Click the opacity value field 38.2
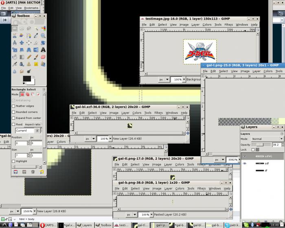 (276, 145)
